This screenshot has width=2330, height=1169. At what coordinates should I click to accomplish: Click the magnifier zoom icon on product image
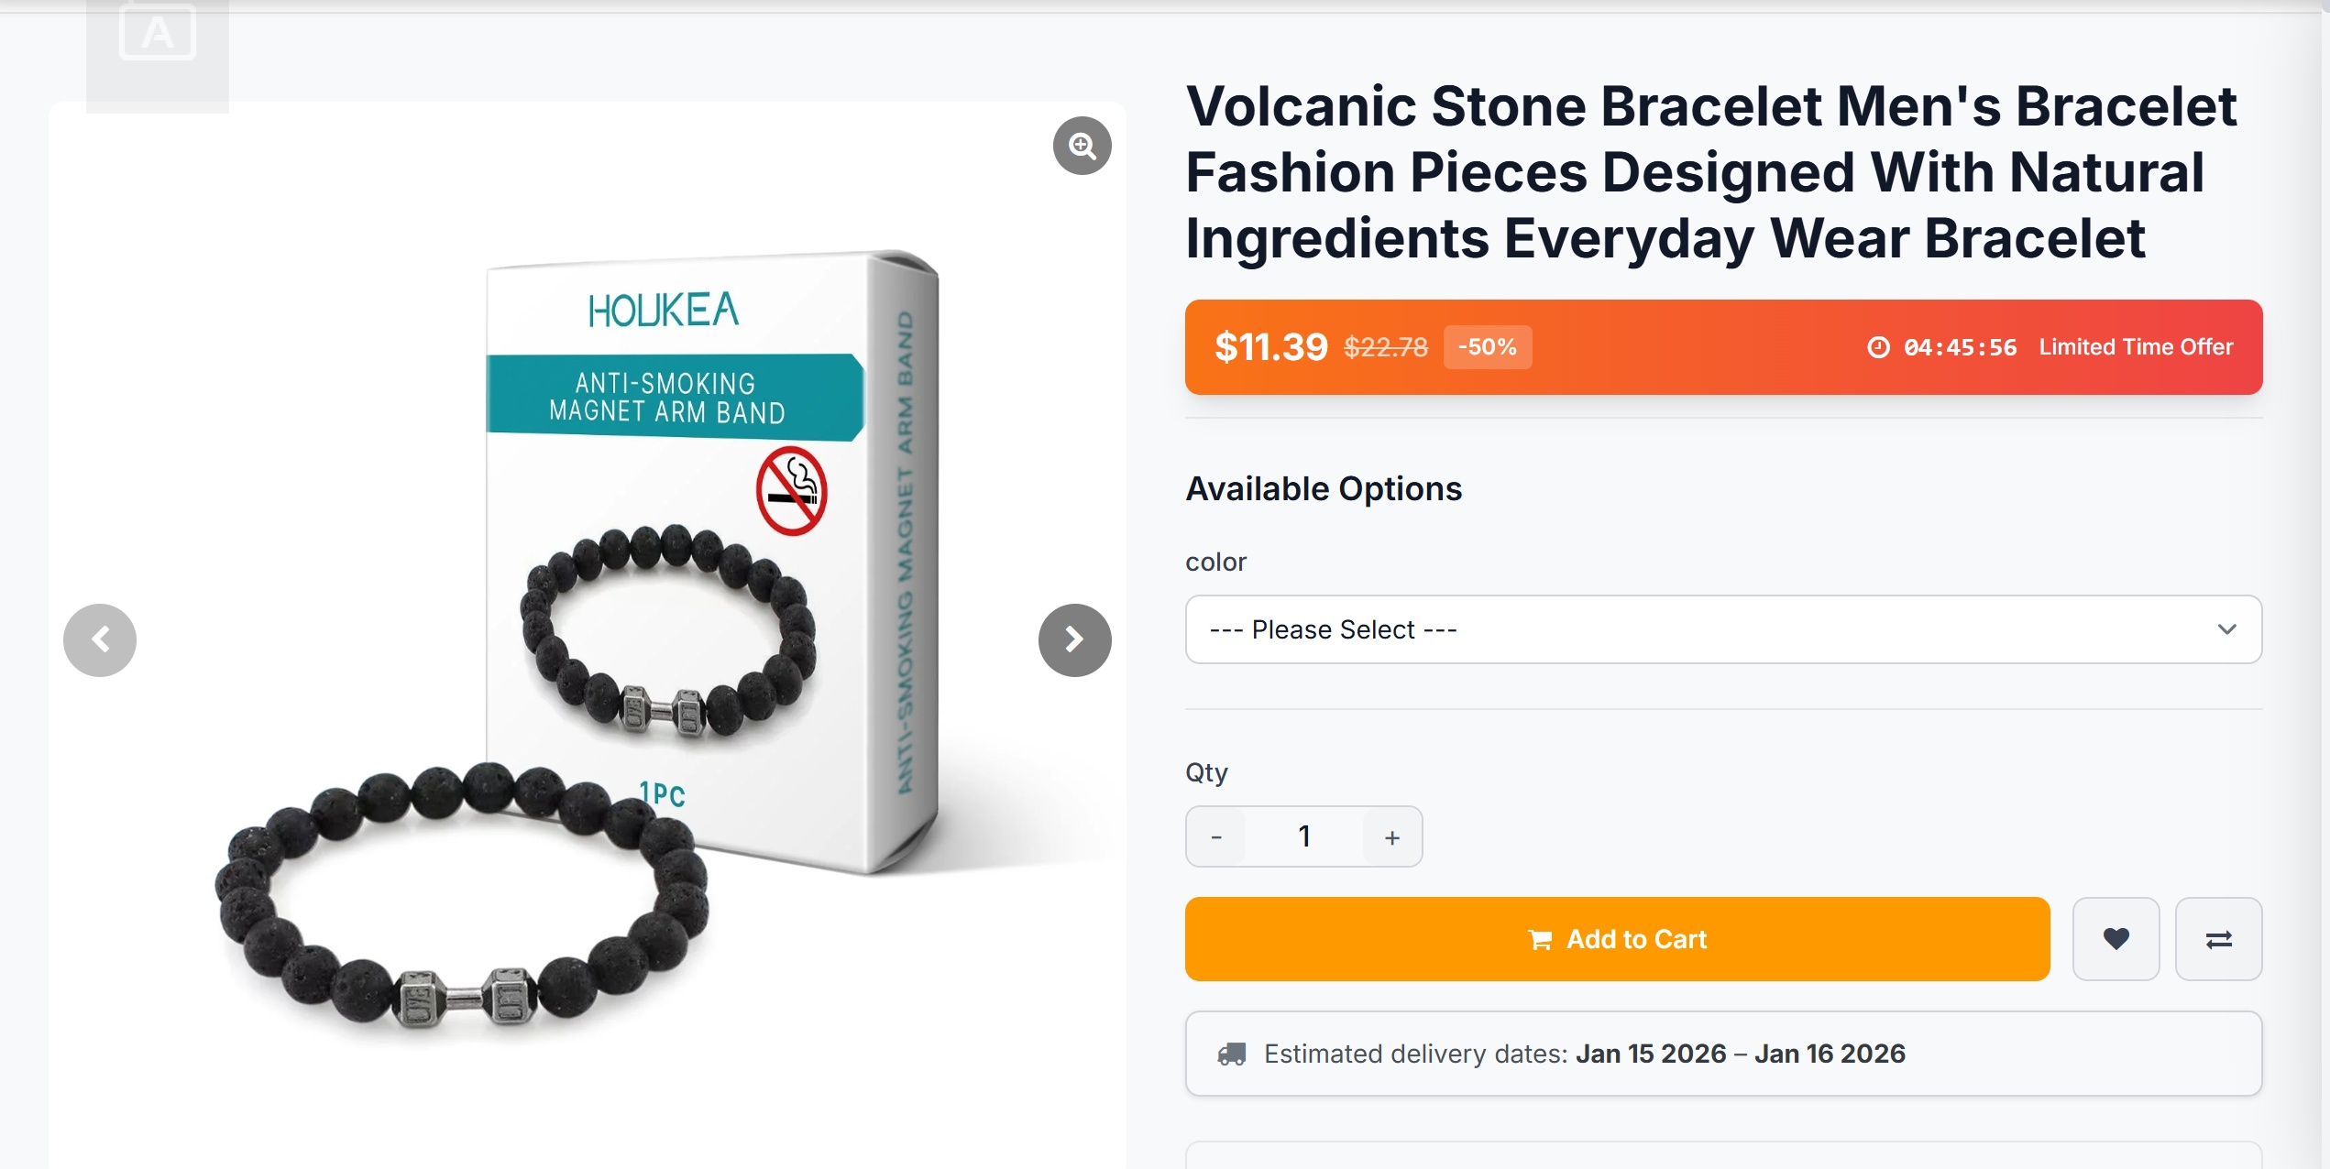1082,146
